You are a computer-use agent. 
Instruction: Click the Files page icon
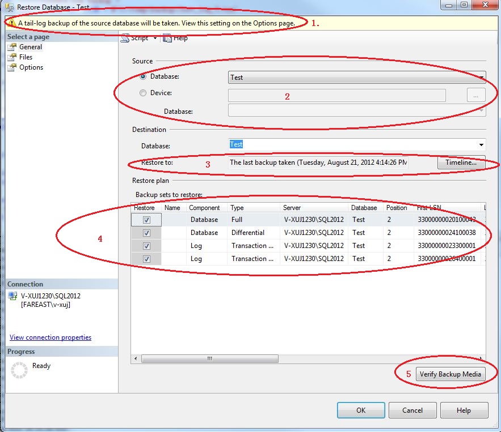coord(12,57)
